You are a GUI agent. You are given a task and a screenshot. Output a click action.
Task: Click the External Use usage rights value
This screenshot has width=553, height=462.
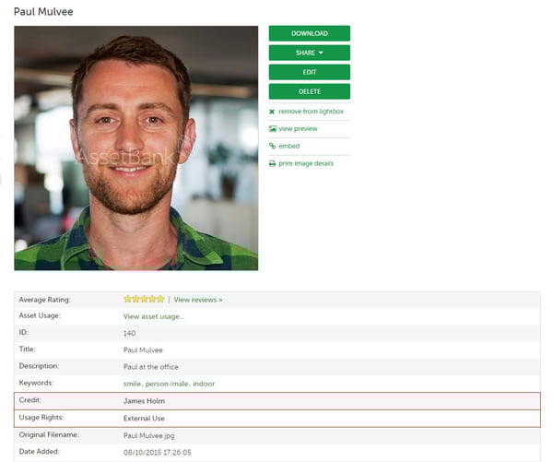click(144, 418)
